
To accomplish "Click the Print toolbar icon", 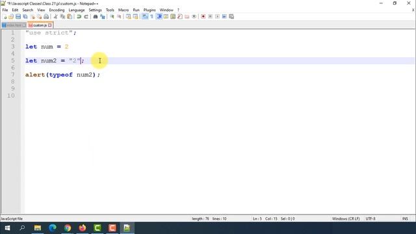I will tap(46, 17).
